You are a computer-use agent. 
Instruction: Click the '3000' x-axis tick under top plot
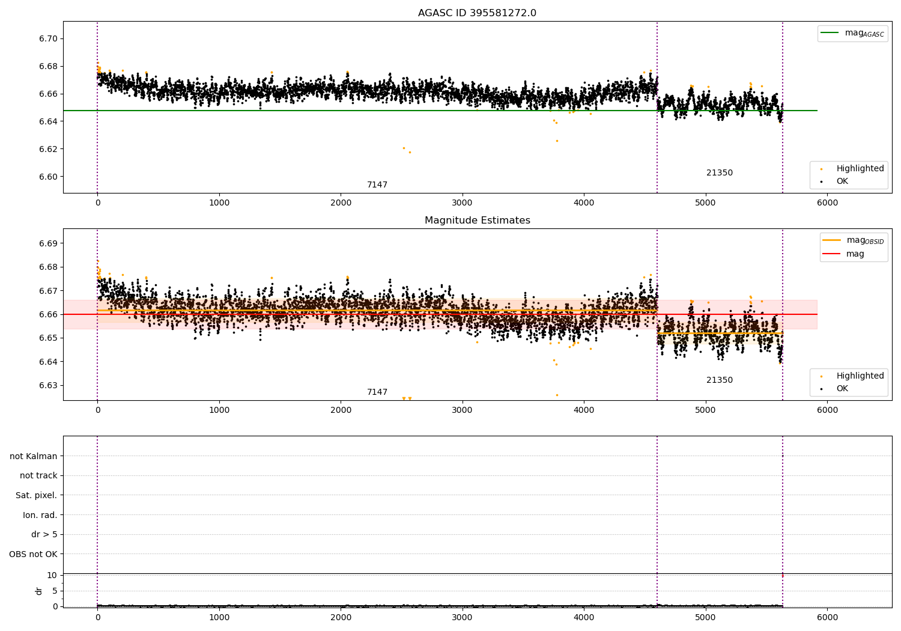tap(463, 203)
